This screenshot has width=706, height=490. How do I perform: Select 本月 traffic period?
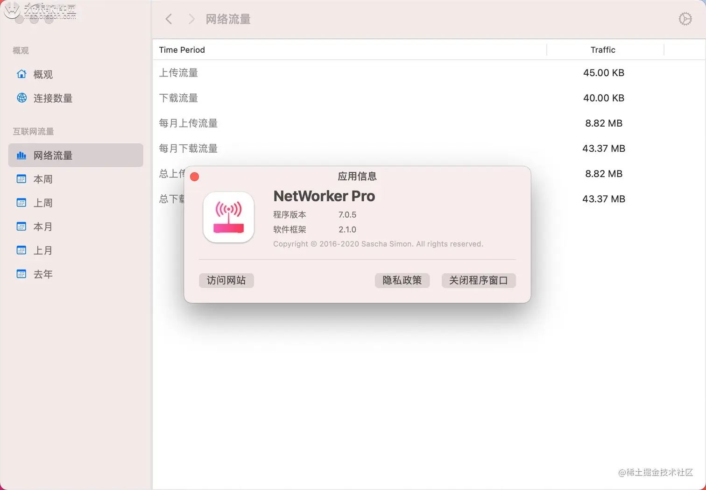[76, 227]
